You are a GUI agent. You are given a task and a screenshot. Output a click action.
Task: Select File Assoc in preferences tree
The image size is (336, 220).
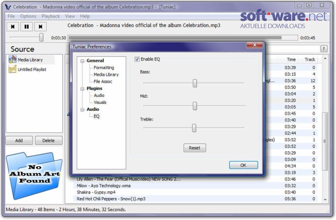click(x=103, y=81)
